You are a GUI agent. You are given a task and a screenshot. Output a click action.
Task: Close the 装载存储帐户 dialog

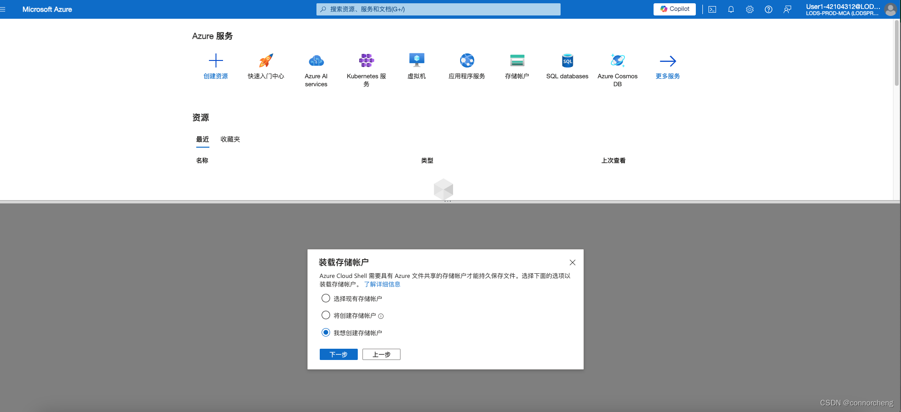pyautogui.click(x=572, y=262)
